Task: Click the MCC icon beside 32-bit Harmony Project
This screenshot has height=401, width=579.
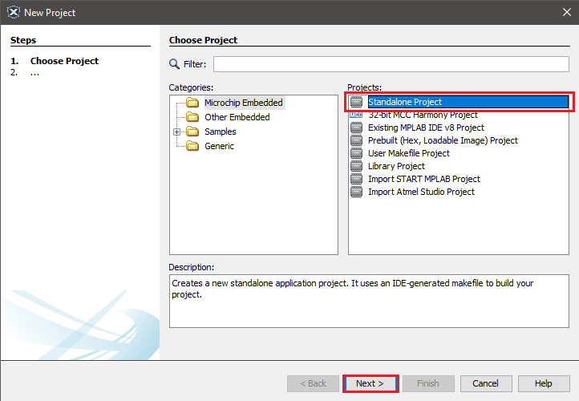Action: 356,115
